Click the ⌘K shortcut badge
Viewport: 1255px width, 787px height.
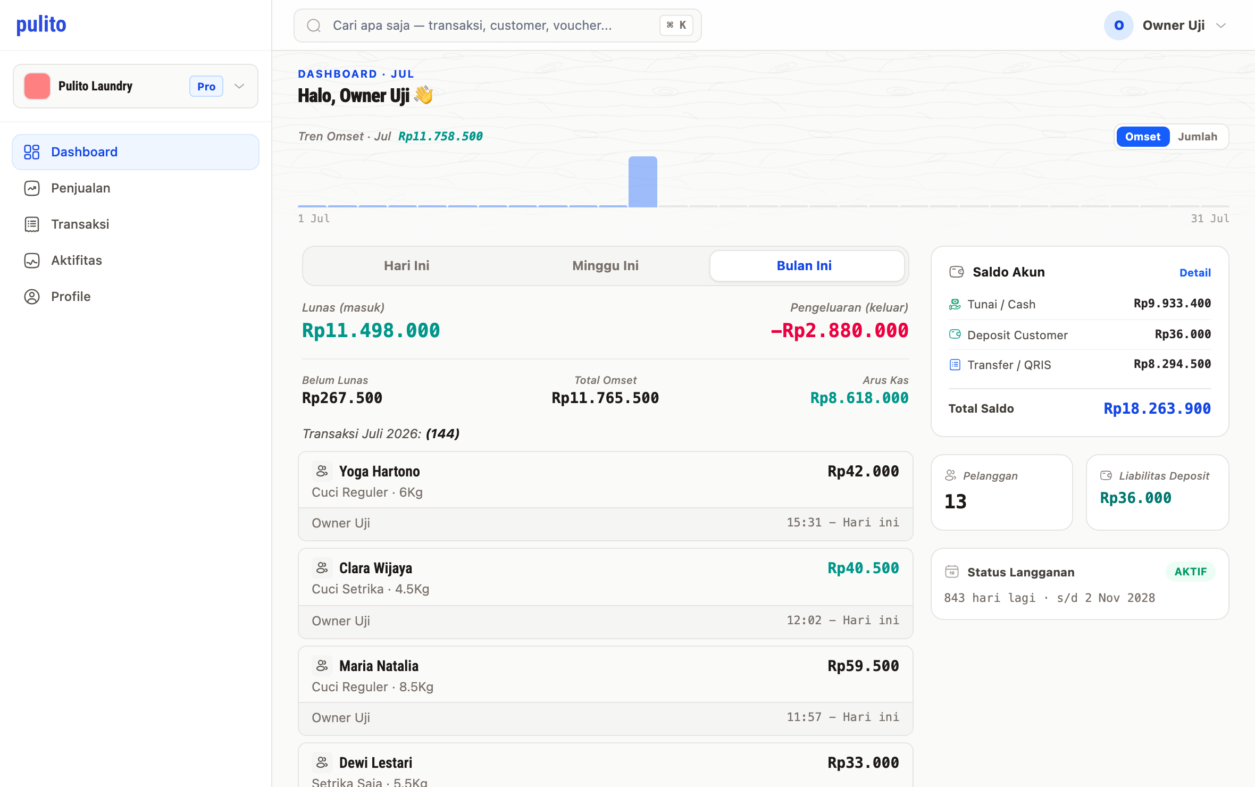(x=676, y=26)
